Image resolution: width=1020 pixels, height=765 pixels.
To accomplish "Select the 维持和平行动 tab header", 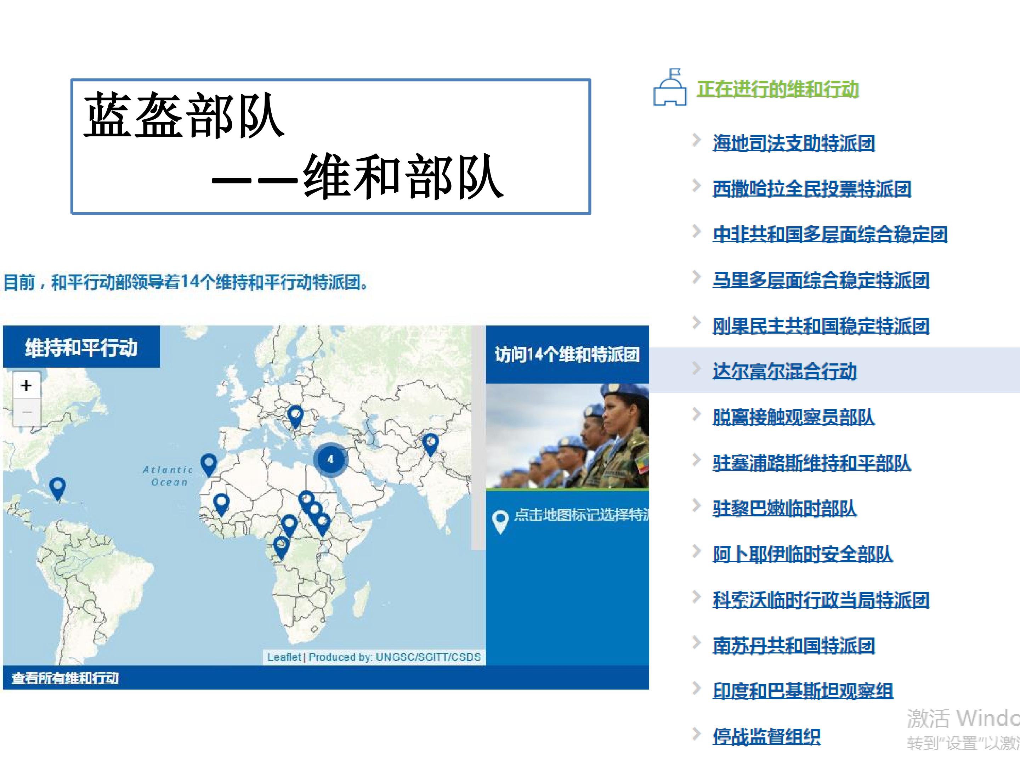I will point(81,347).
